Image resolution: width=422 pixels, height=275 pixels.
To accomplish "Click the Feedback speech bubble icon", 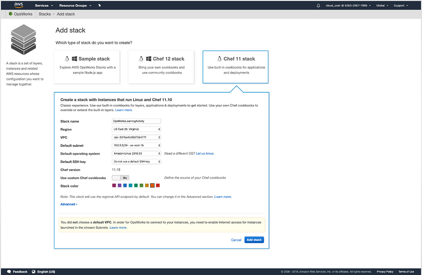I will click(9, 272).
